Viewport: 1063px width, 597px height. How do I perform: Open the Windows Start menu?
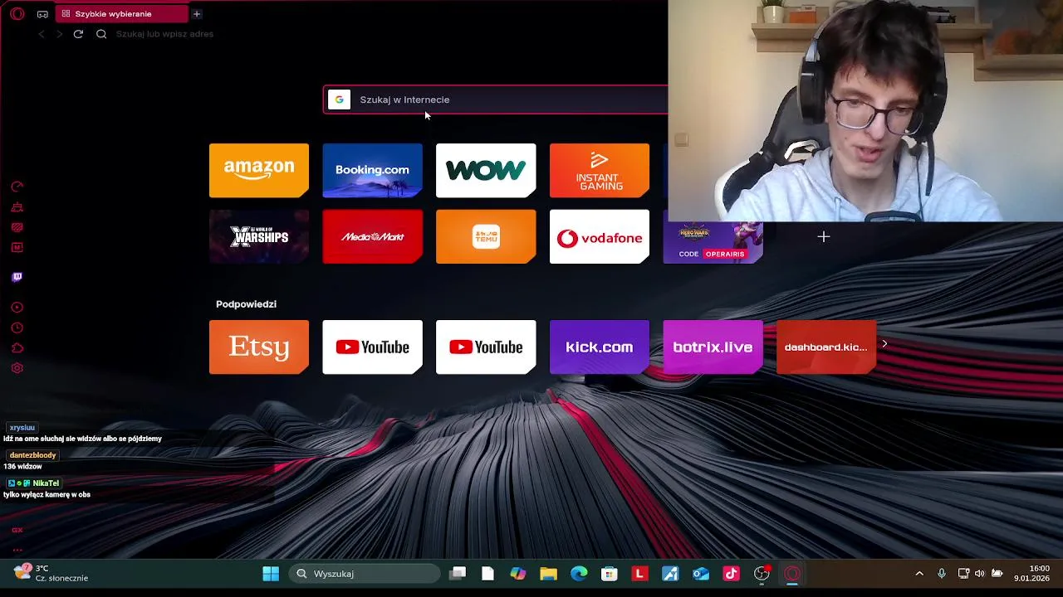click(271, 574)
